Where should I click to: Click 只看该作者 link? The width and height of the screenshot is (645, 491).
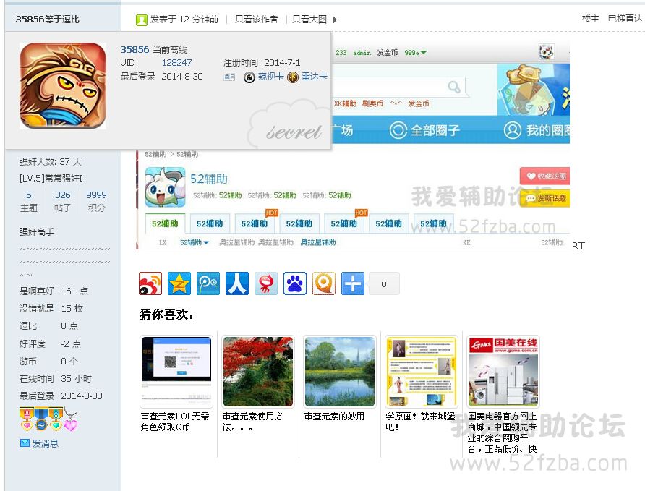click(x=256, y=20)
